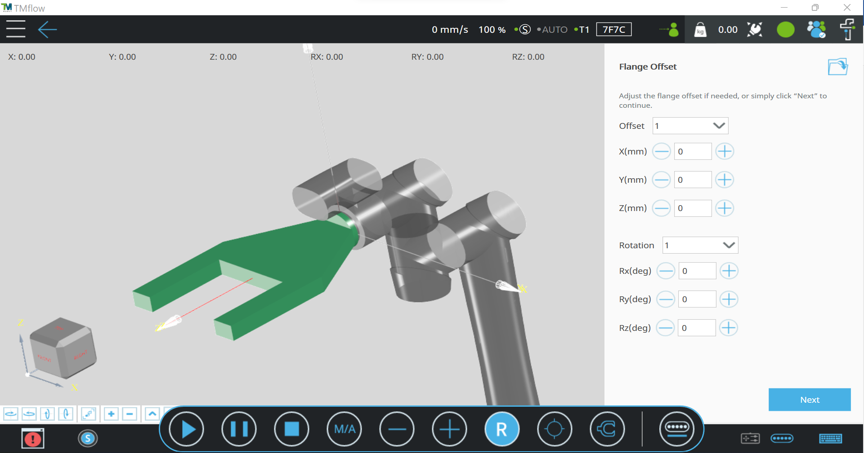Click the payload weight (kg) icon

(700, 30)
